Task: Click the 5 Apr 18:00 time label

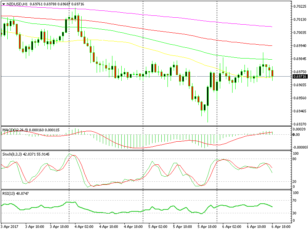Action: pyautogui.click(x=207, y=227)
